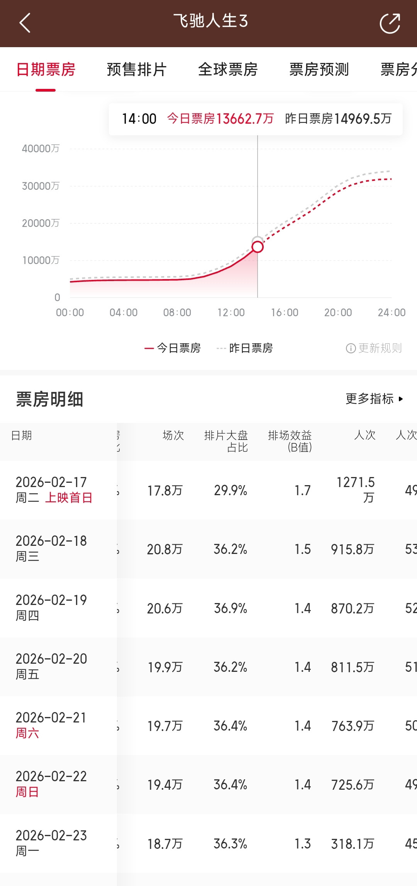The width and height of the screenshot is (417, 886).
Task: Click the 19.9万 screenings cell
Action: click(x=165, y=667)
